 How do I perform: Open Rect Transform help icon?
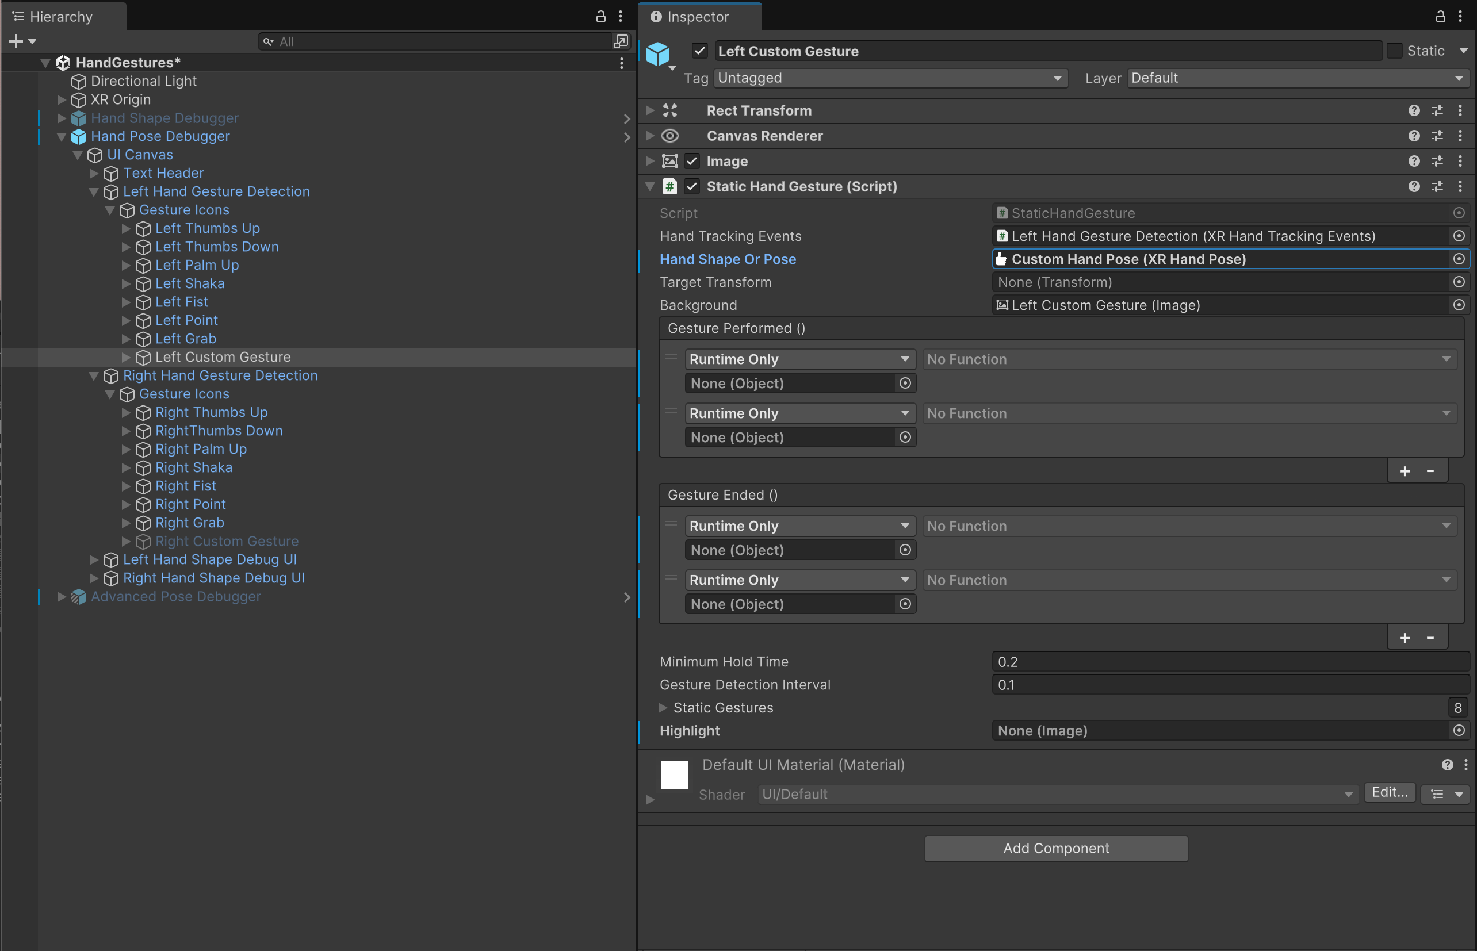[x=1413, y=110]
